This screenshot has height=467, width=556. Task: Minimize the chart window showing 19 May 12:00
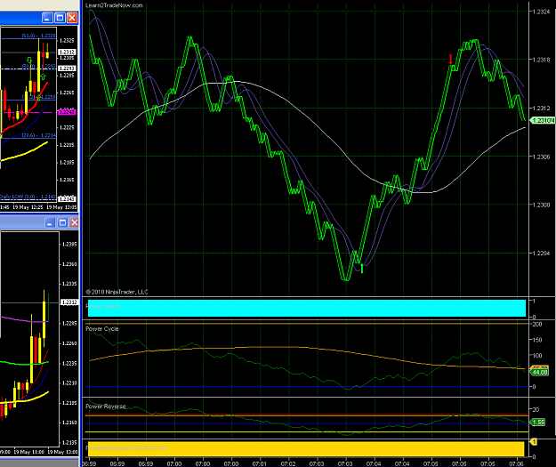[50, 222]
